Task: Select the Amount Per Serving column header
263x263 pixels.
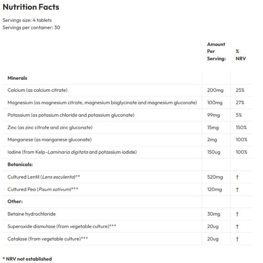Action: (216, 51)
